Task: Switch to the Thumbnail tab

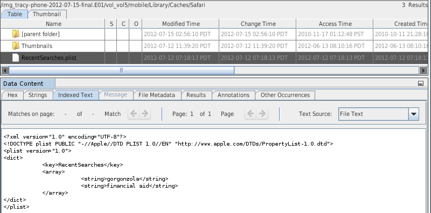Action: [47, 15]
